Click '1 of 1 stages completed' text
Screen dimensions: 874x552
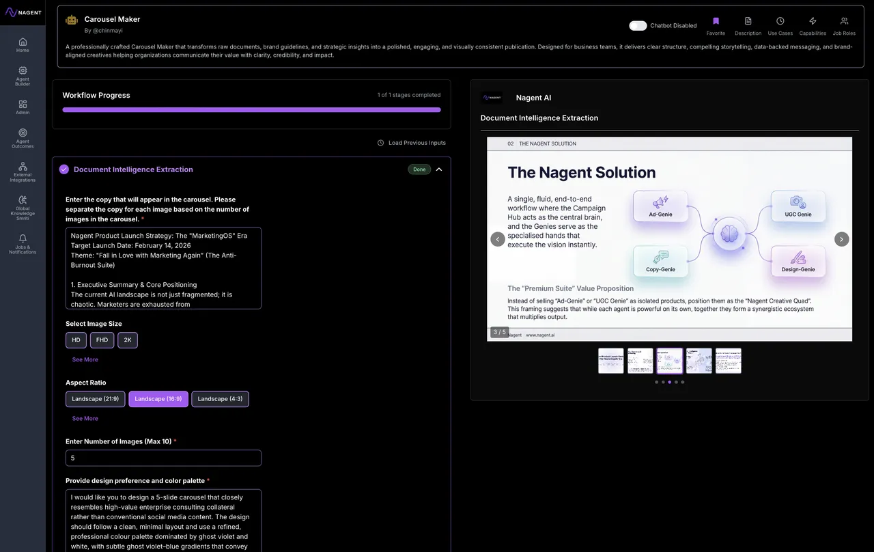pos(409,95)
